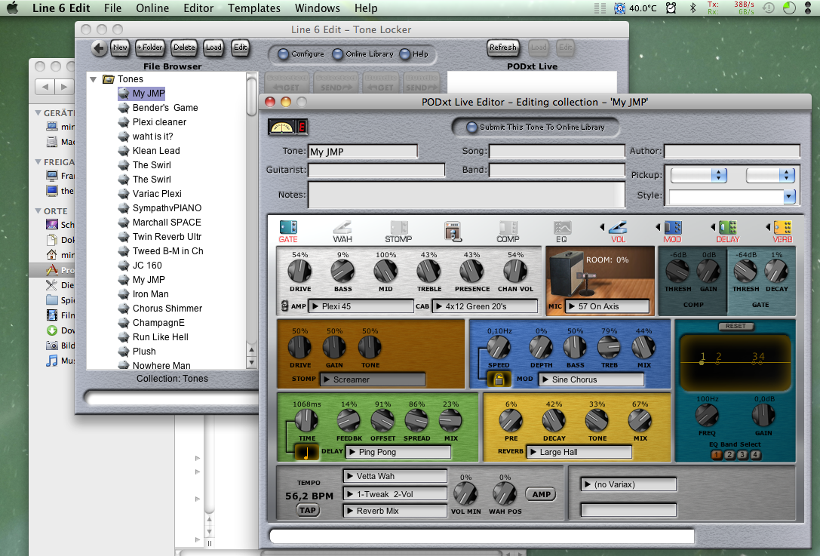Click the Help radio button in Tone Locker

click(405, 54)
